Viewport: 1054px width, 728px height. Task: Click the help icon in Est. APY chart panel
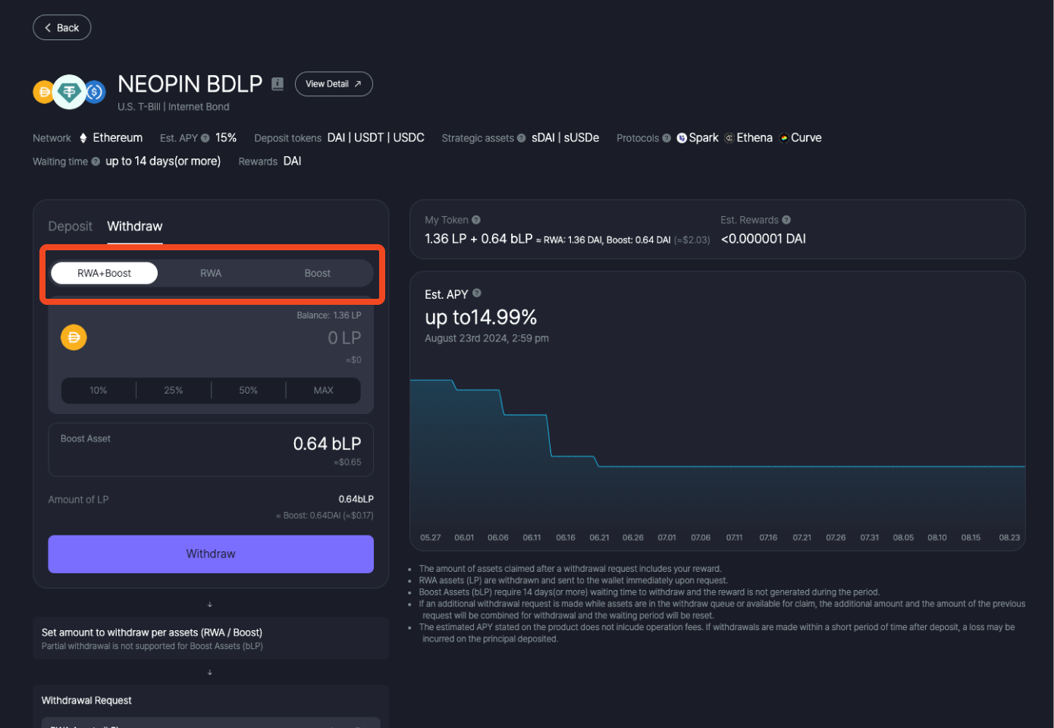click(477, 293)
